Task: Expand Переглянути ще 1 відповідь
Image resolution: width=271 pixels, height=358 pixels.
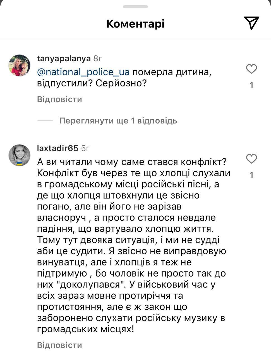Action: (118, 121)
